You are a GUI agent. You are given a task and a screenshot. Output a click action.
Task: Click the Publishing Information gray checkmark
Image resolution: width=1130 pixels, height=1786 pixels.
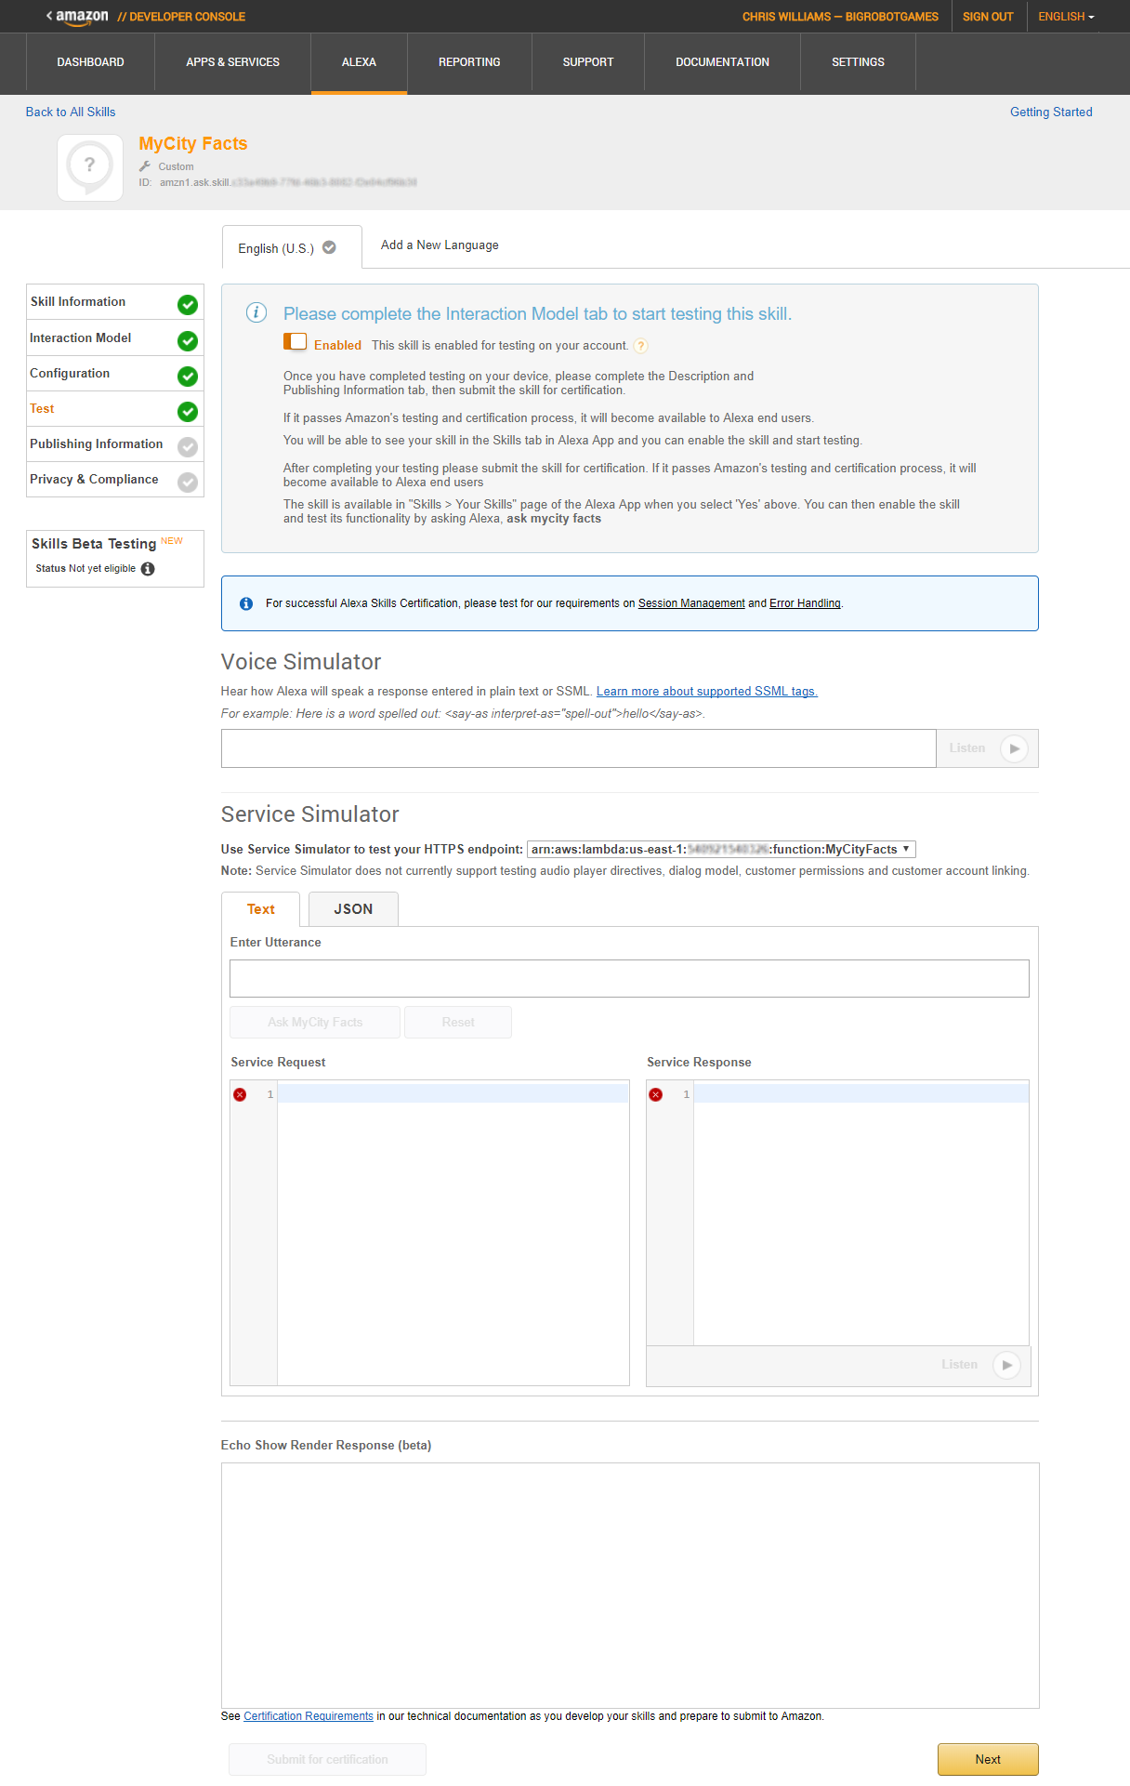pyautogui.click(x=188, y=446)
